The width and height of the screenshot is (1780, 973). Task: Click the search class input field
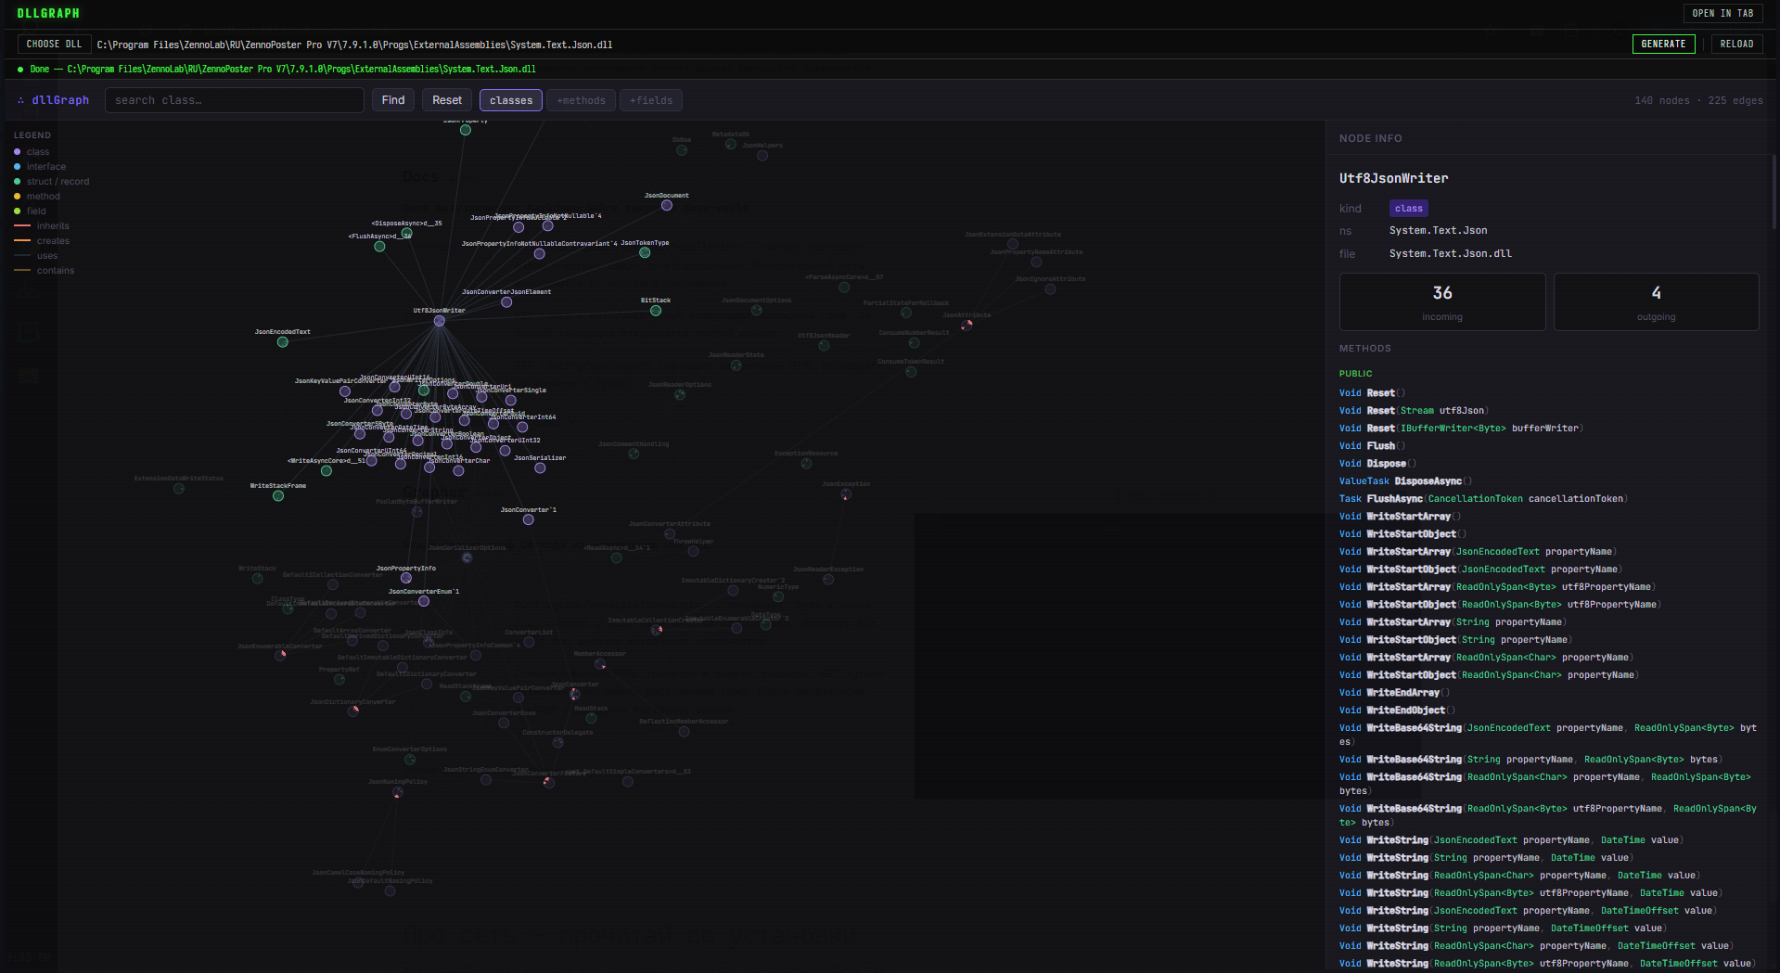[x=235, y=100]
